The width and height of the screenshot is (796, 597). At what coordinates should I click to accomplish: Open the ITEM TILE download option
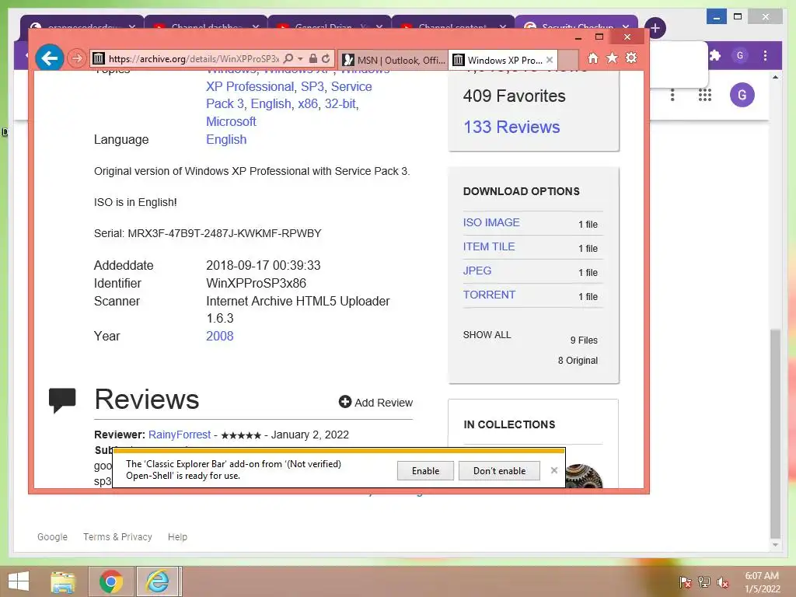[x=489, y=246]
